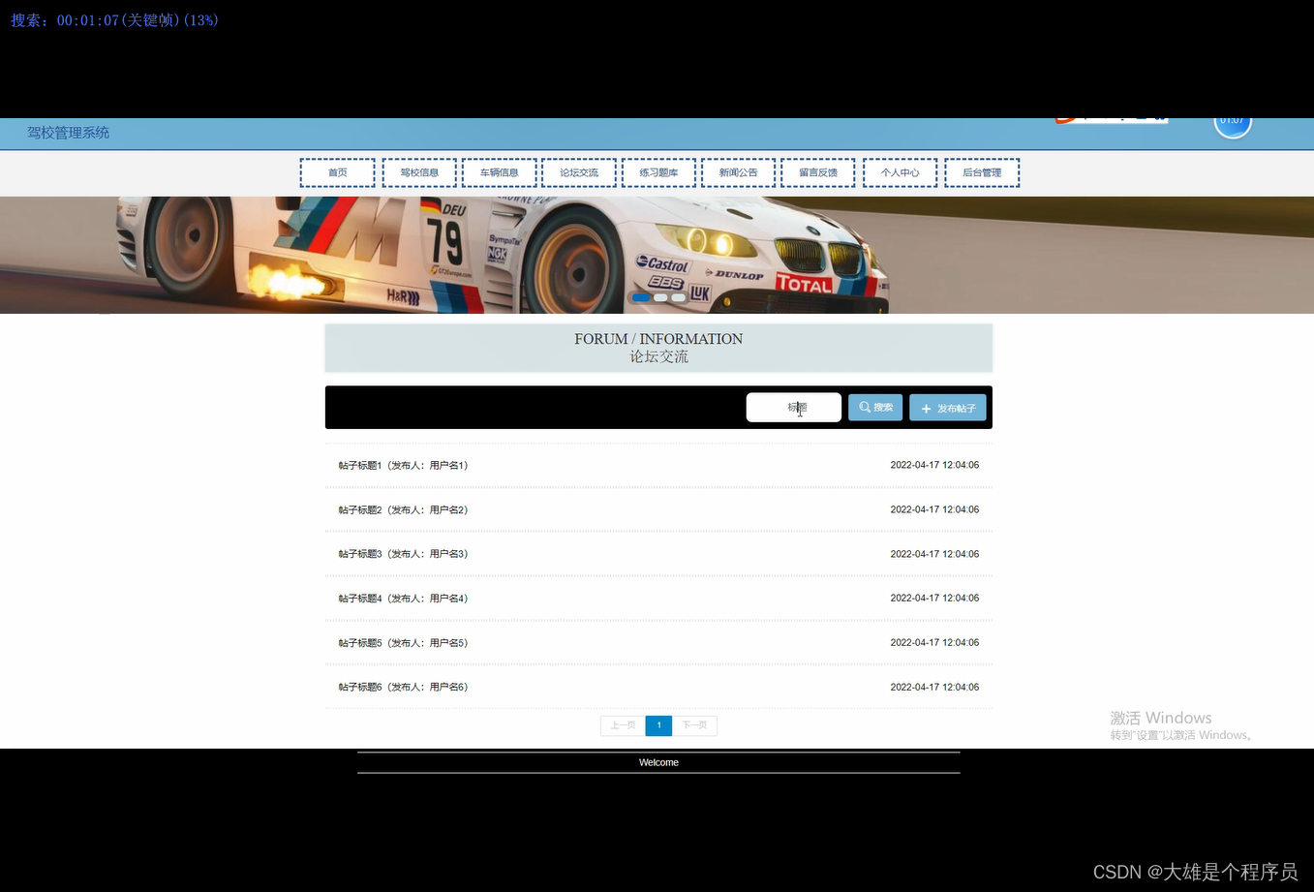1314x892 pixels.
Task: Focus the 标题 search input field
Action: (794, 408)
